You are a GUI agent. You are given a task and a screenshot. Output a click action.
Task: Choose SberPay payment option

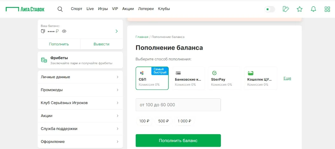click(224, 78)
